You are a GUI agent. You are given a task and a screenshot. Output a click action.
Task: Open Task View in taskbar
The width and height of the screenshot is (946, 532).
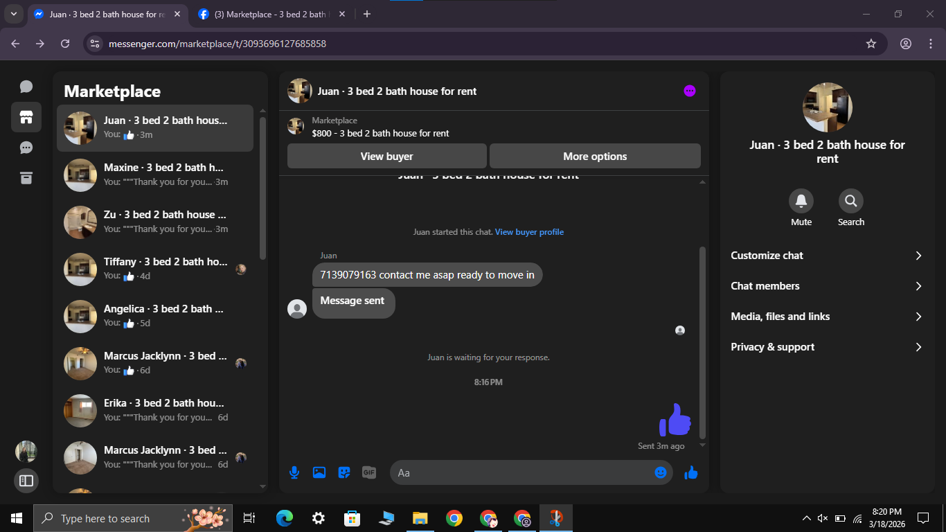click(249, 518)
